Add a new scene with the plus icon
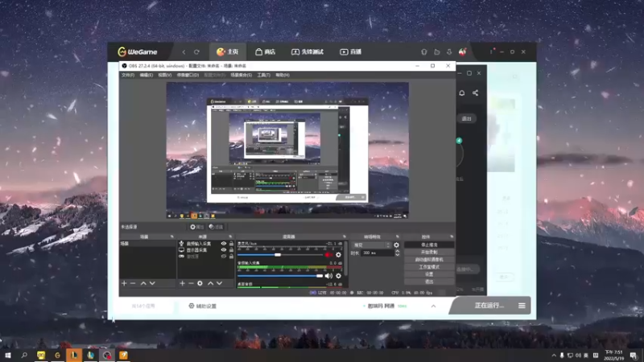This screenshot has height=362, width=644. [x=124, y=283]
